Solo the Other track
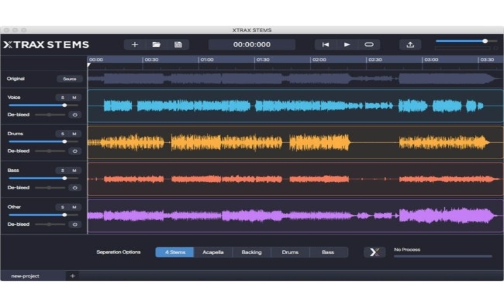This screenshot has height=307, width=504. coord(62,207)
